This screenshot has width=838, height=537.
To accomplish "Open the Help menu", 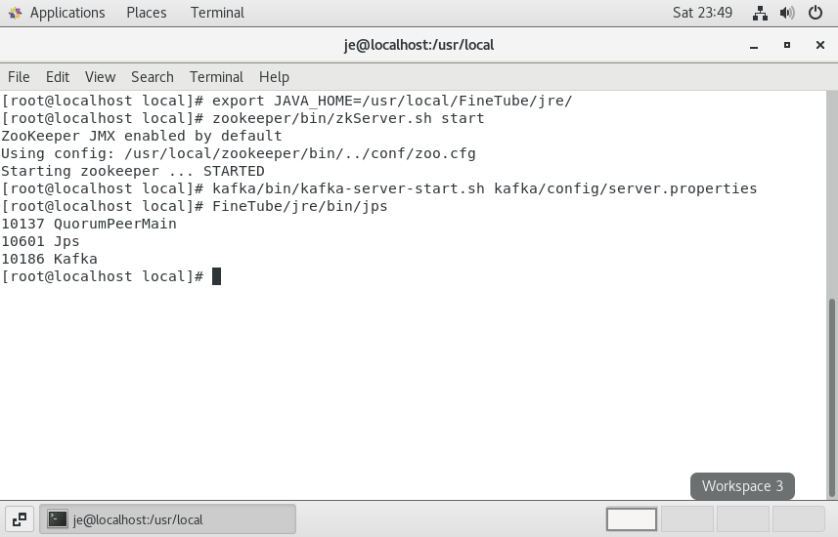I will point(274,77).
